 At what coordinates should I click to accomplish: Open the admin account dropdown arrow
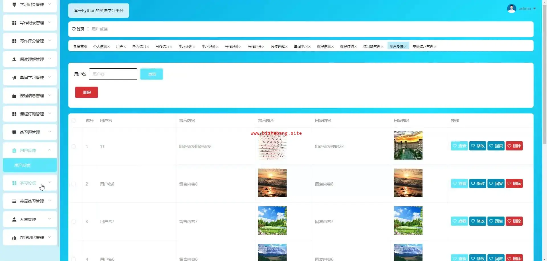click(534, 9)
